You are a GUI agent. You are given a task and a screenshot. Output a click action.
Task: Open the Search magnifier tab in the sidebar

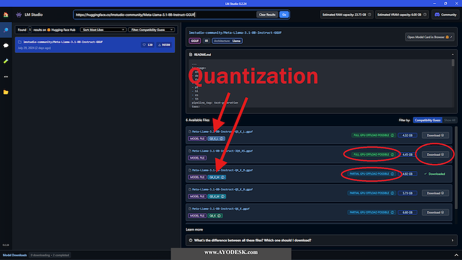6,30
